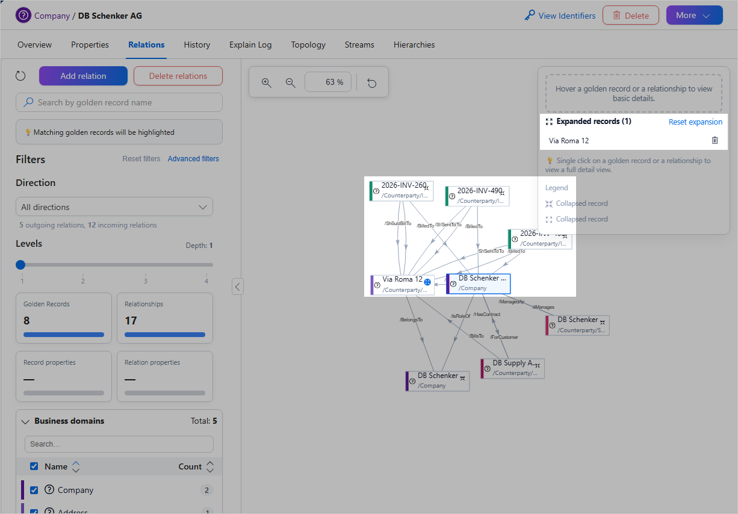This screenshot has height=514, width=738.
Task: Click the collapse icon on DB Schenker Counterparty node
Action: click(x=603, y=323)
